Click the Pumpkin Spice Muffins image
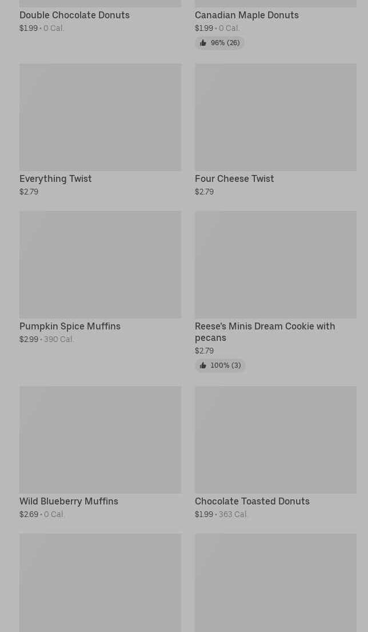The height and width of the screenshot is (632, 368). point(100,264)
